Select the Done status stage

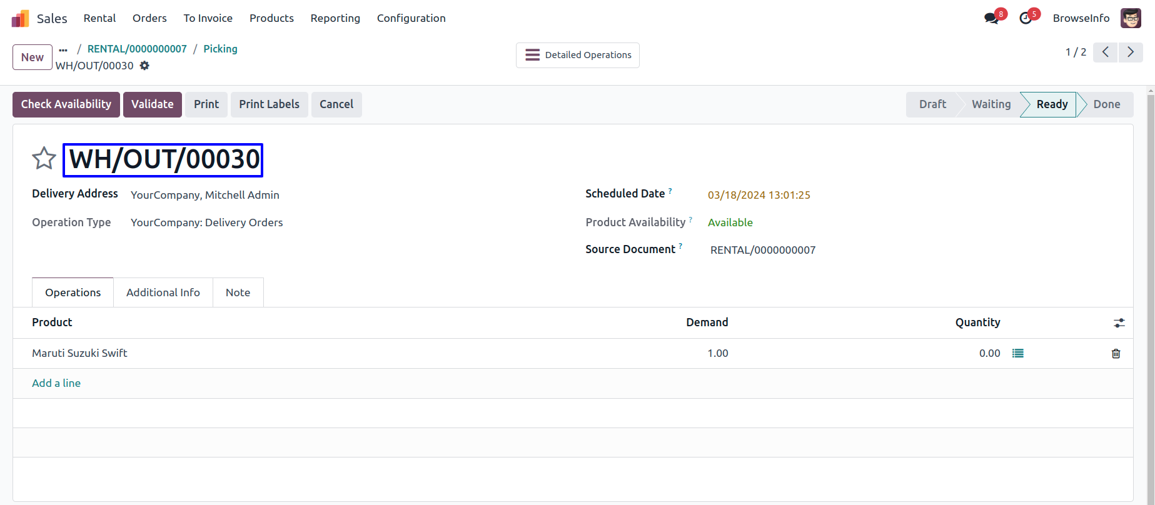tap(1106, 104)
